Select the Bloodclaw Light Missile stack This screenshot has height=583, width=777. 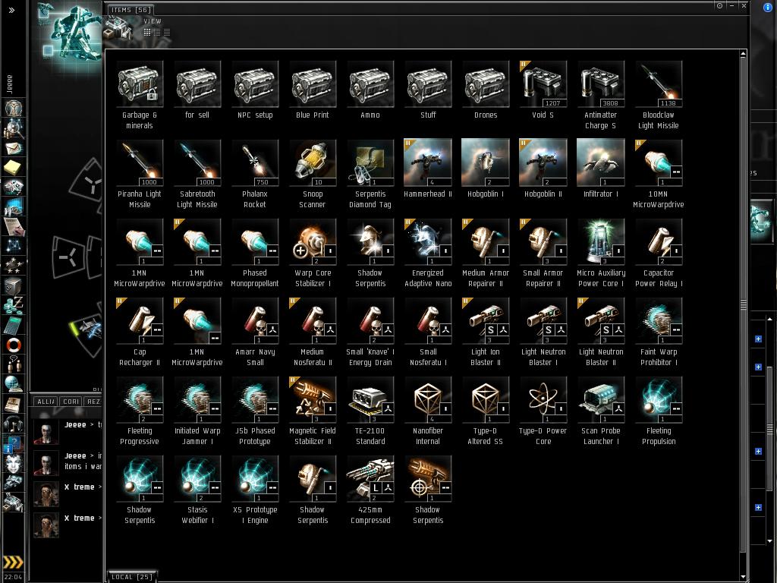(658, 95)
